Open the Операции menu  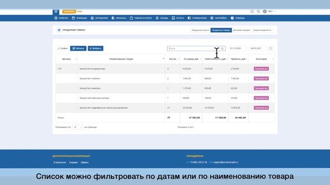click(79, 18)
